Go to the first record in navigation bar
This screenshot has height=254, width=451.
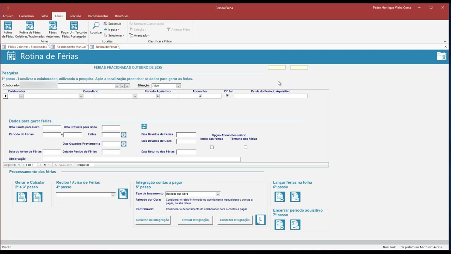pyautogui.click(x=19, y=165)
